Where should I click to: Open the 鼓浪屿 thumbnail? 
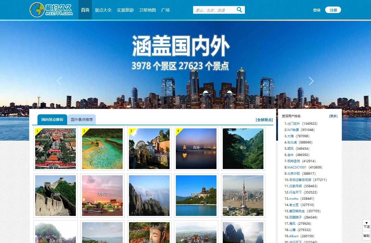tap(102, 232)
